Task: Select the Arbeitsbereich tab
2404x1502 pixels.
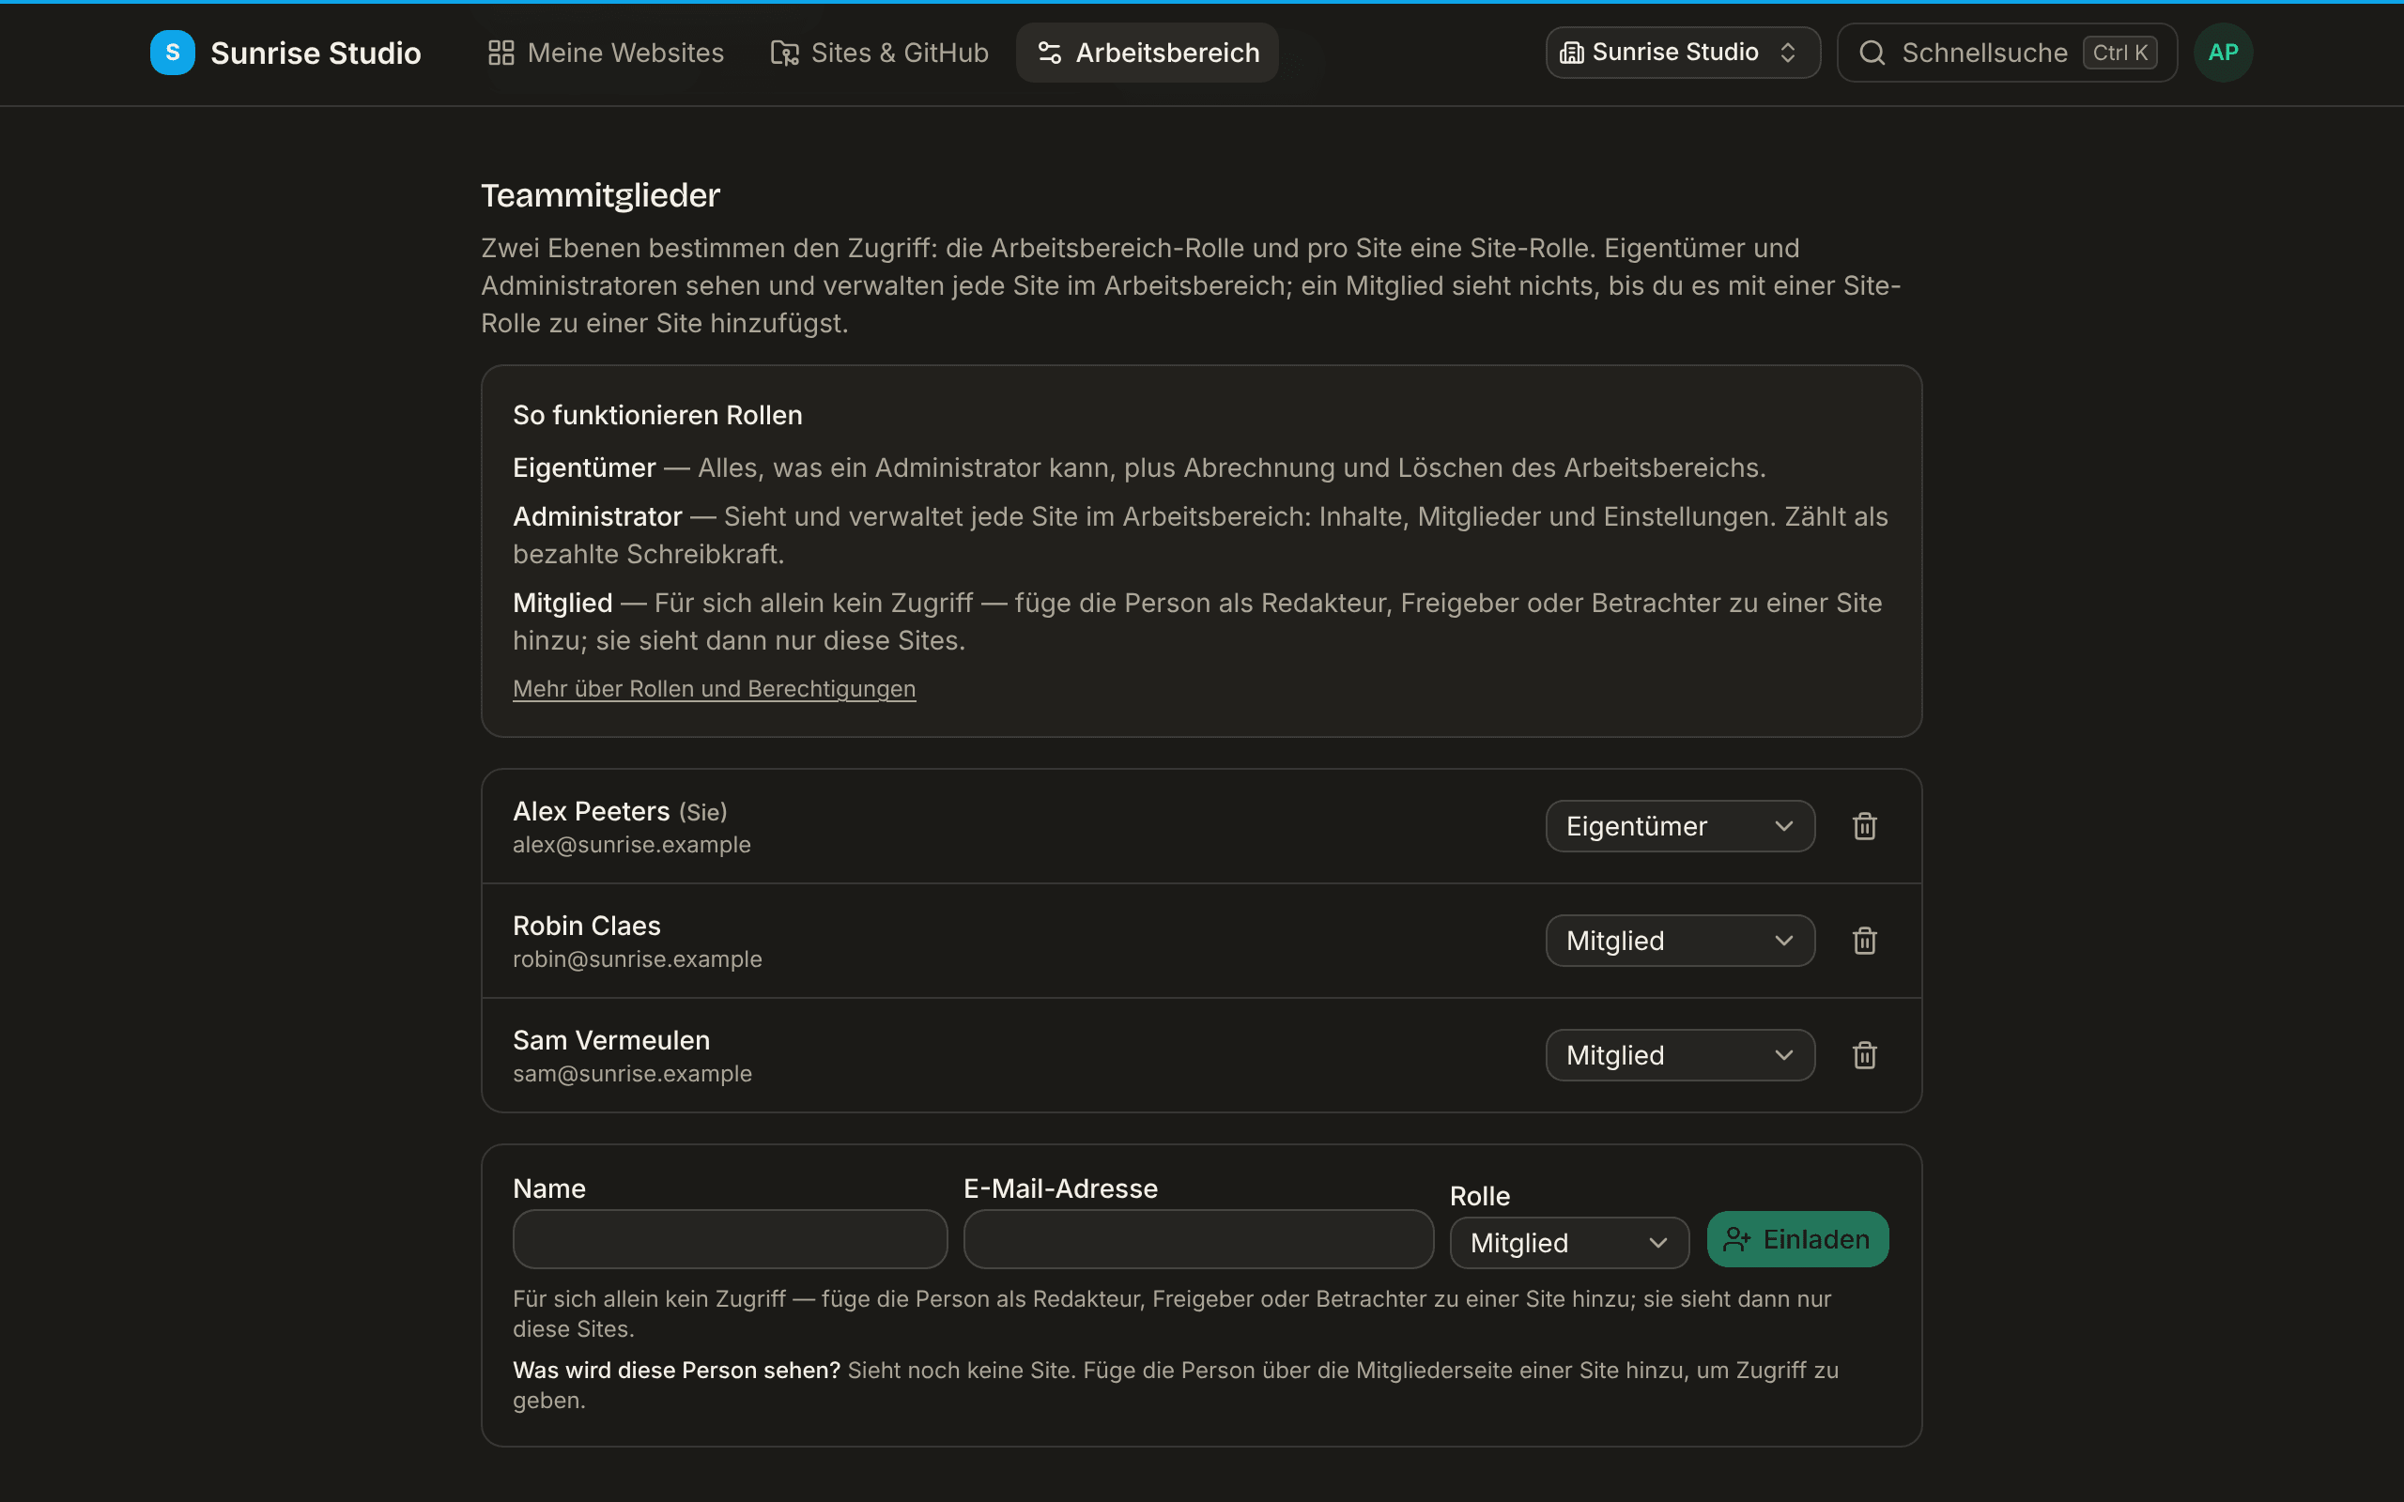Action: coord(1148,53)
